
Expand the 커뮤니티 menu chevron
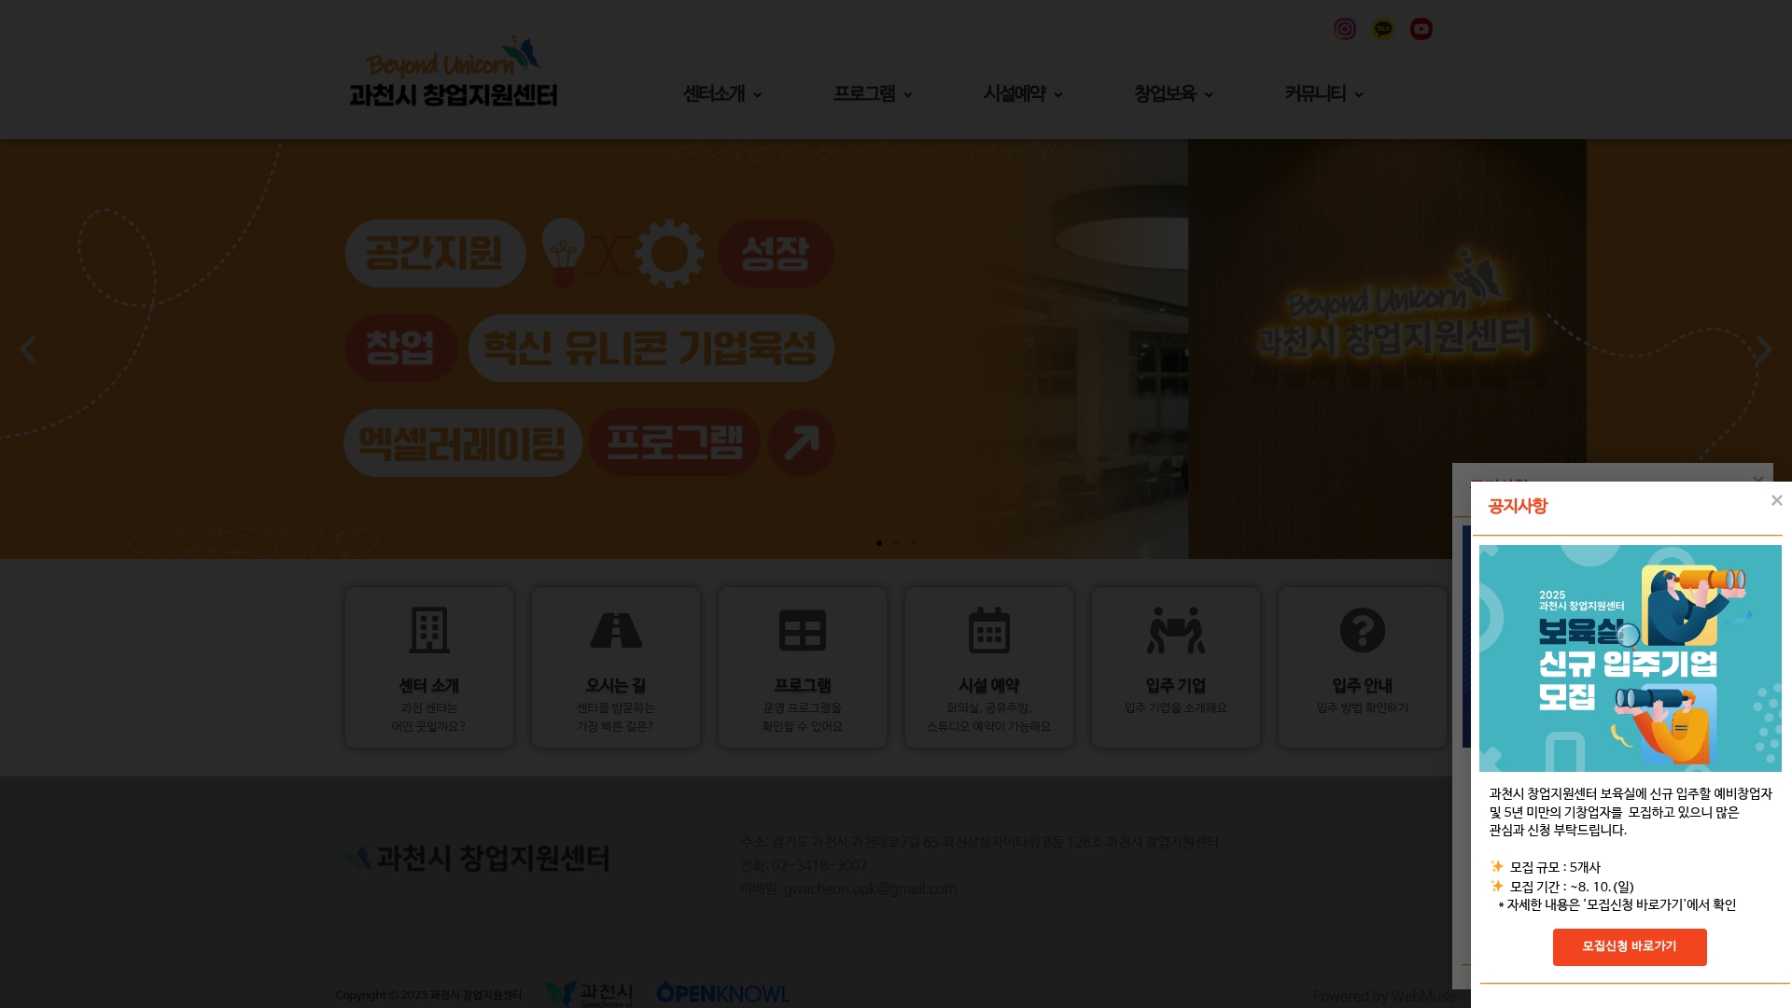1359,95
